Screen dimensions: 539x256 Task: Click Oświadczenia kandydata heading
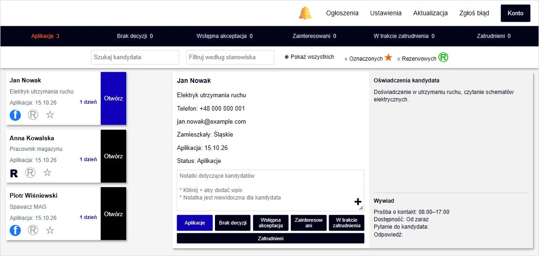pos(407,81)
